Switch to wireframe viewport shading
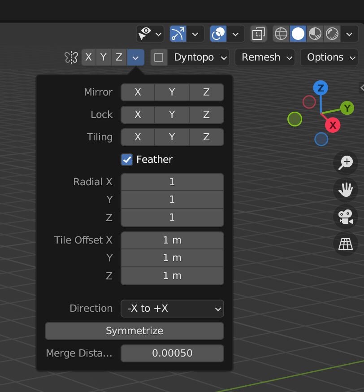This screenshot has width=364, height=392. tap(281, 34)
